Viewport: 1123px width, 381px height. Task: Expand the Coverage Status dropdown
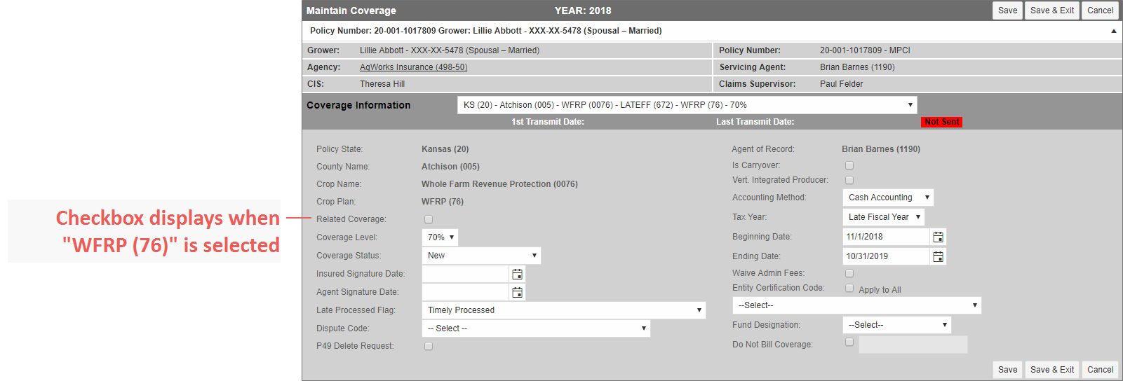[x=481, y=256]
